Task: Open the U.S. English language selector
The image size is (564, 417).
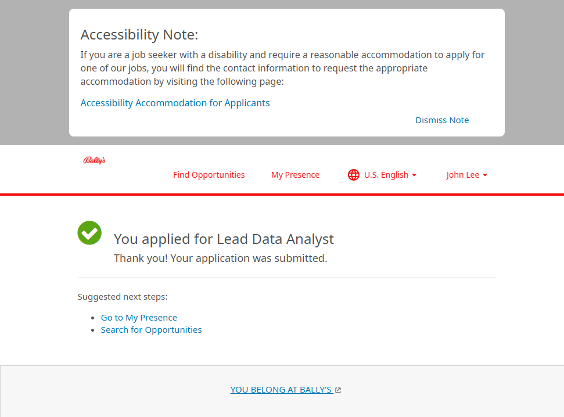Action: click(386, 175)
